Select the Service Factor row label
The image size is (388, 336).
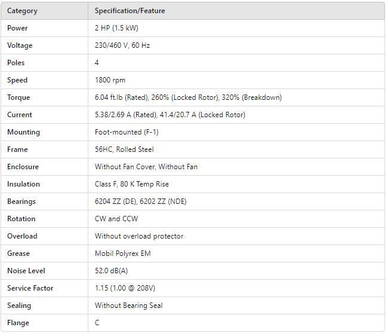pos(30,288)
